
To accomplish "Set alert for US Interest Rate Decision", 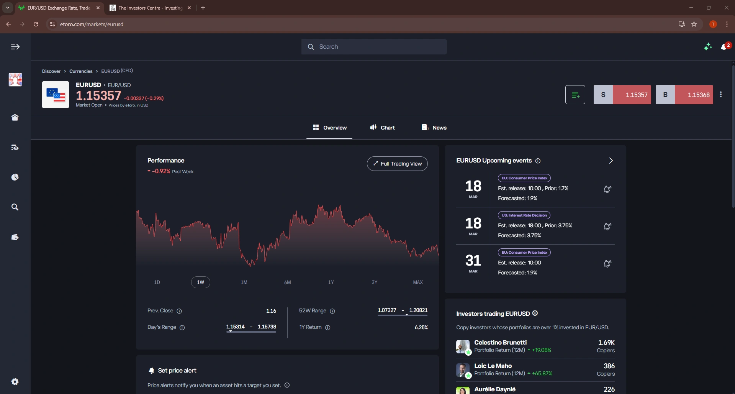I will pos(607,226).
